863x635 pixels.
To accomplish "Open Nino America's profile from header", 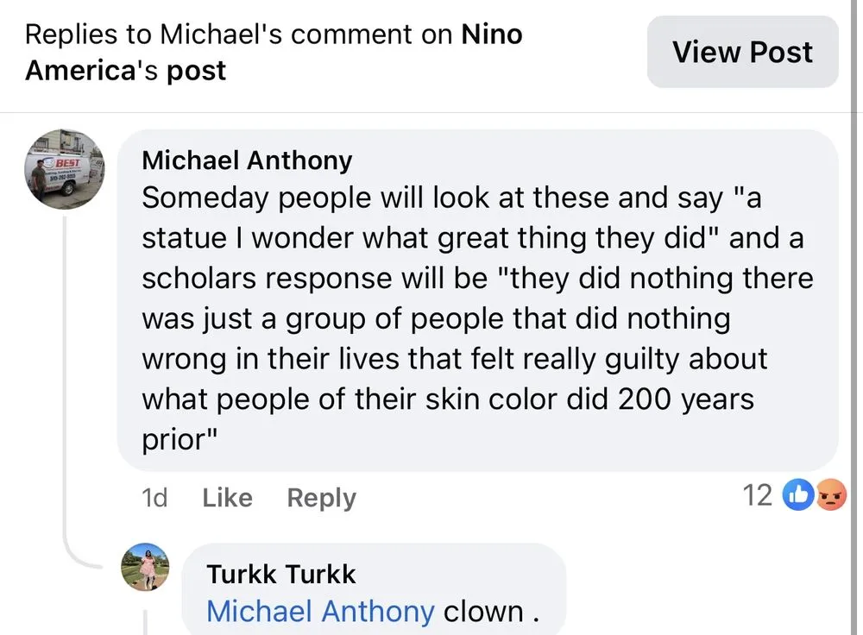I will [x=492, y=35].
